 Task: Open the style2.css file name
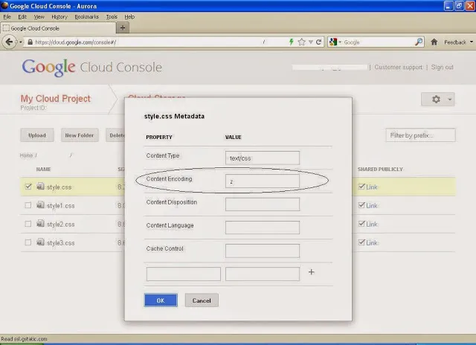click(x=61, y=225)
